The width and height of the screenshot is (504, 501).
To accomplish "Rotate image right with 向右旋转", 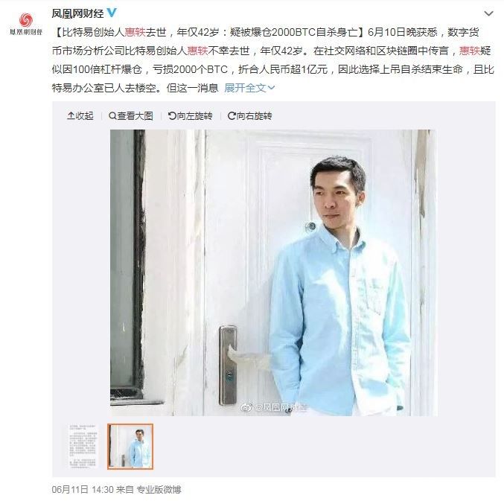I will (249, 116).
